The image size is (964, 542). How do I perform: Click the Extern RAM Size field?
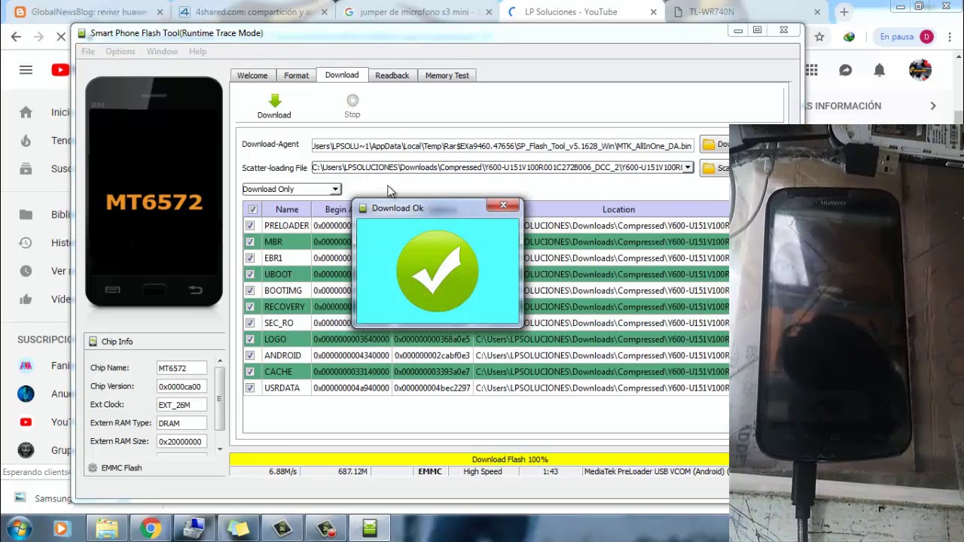(x=182, y=442)
